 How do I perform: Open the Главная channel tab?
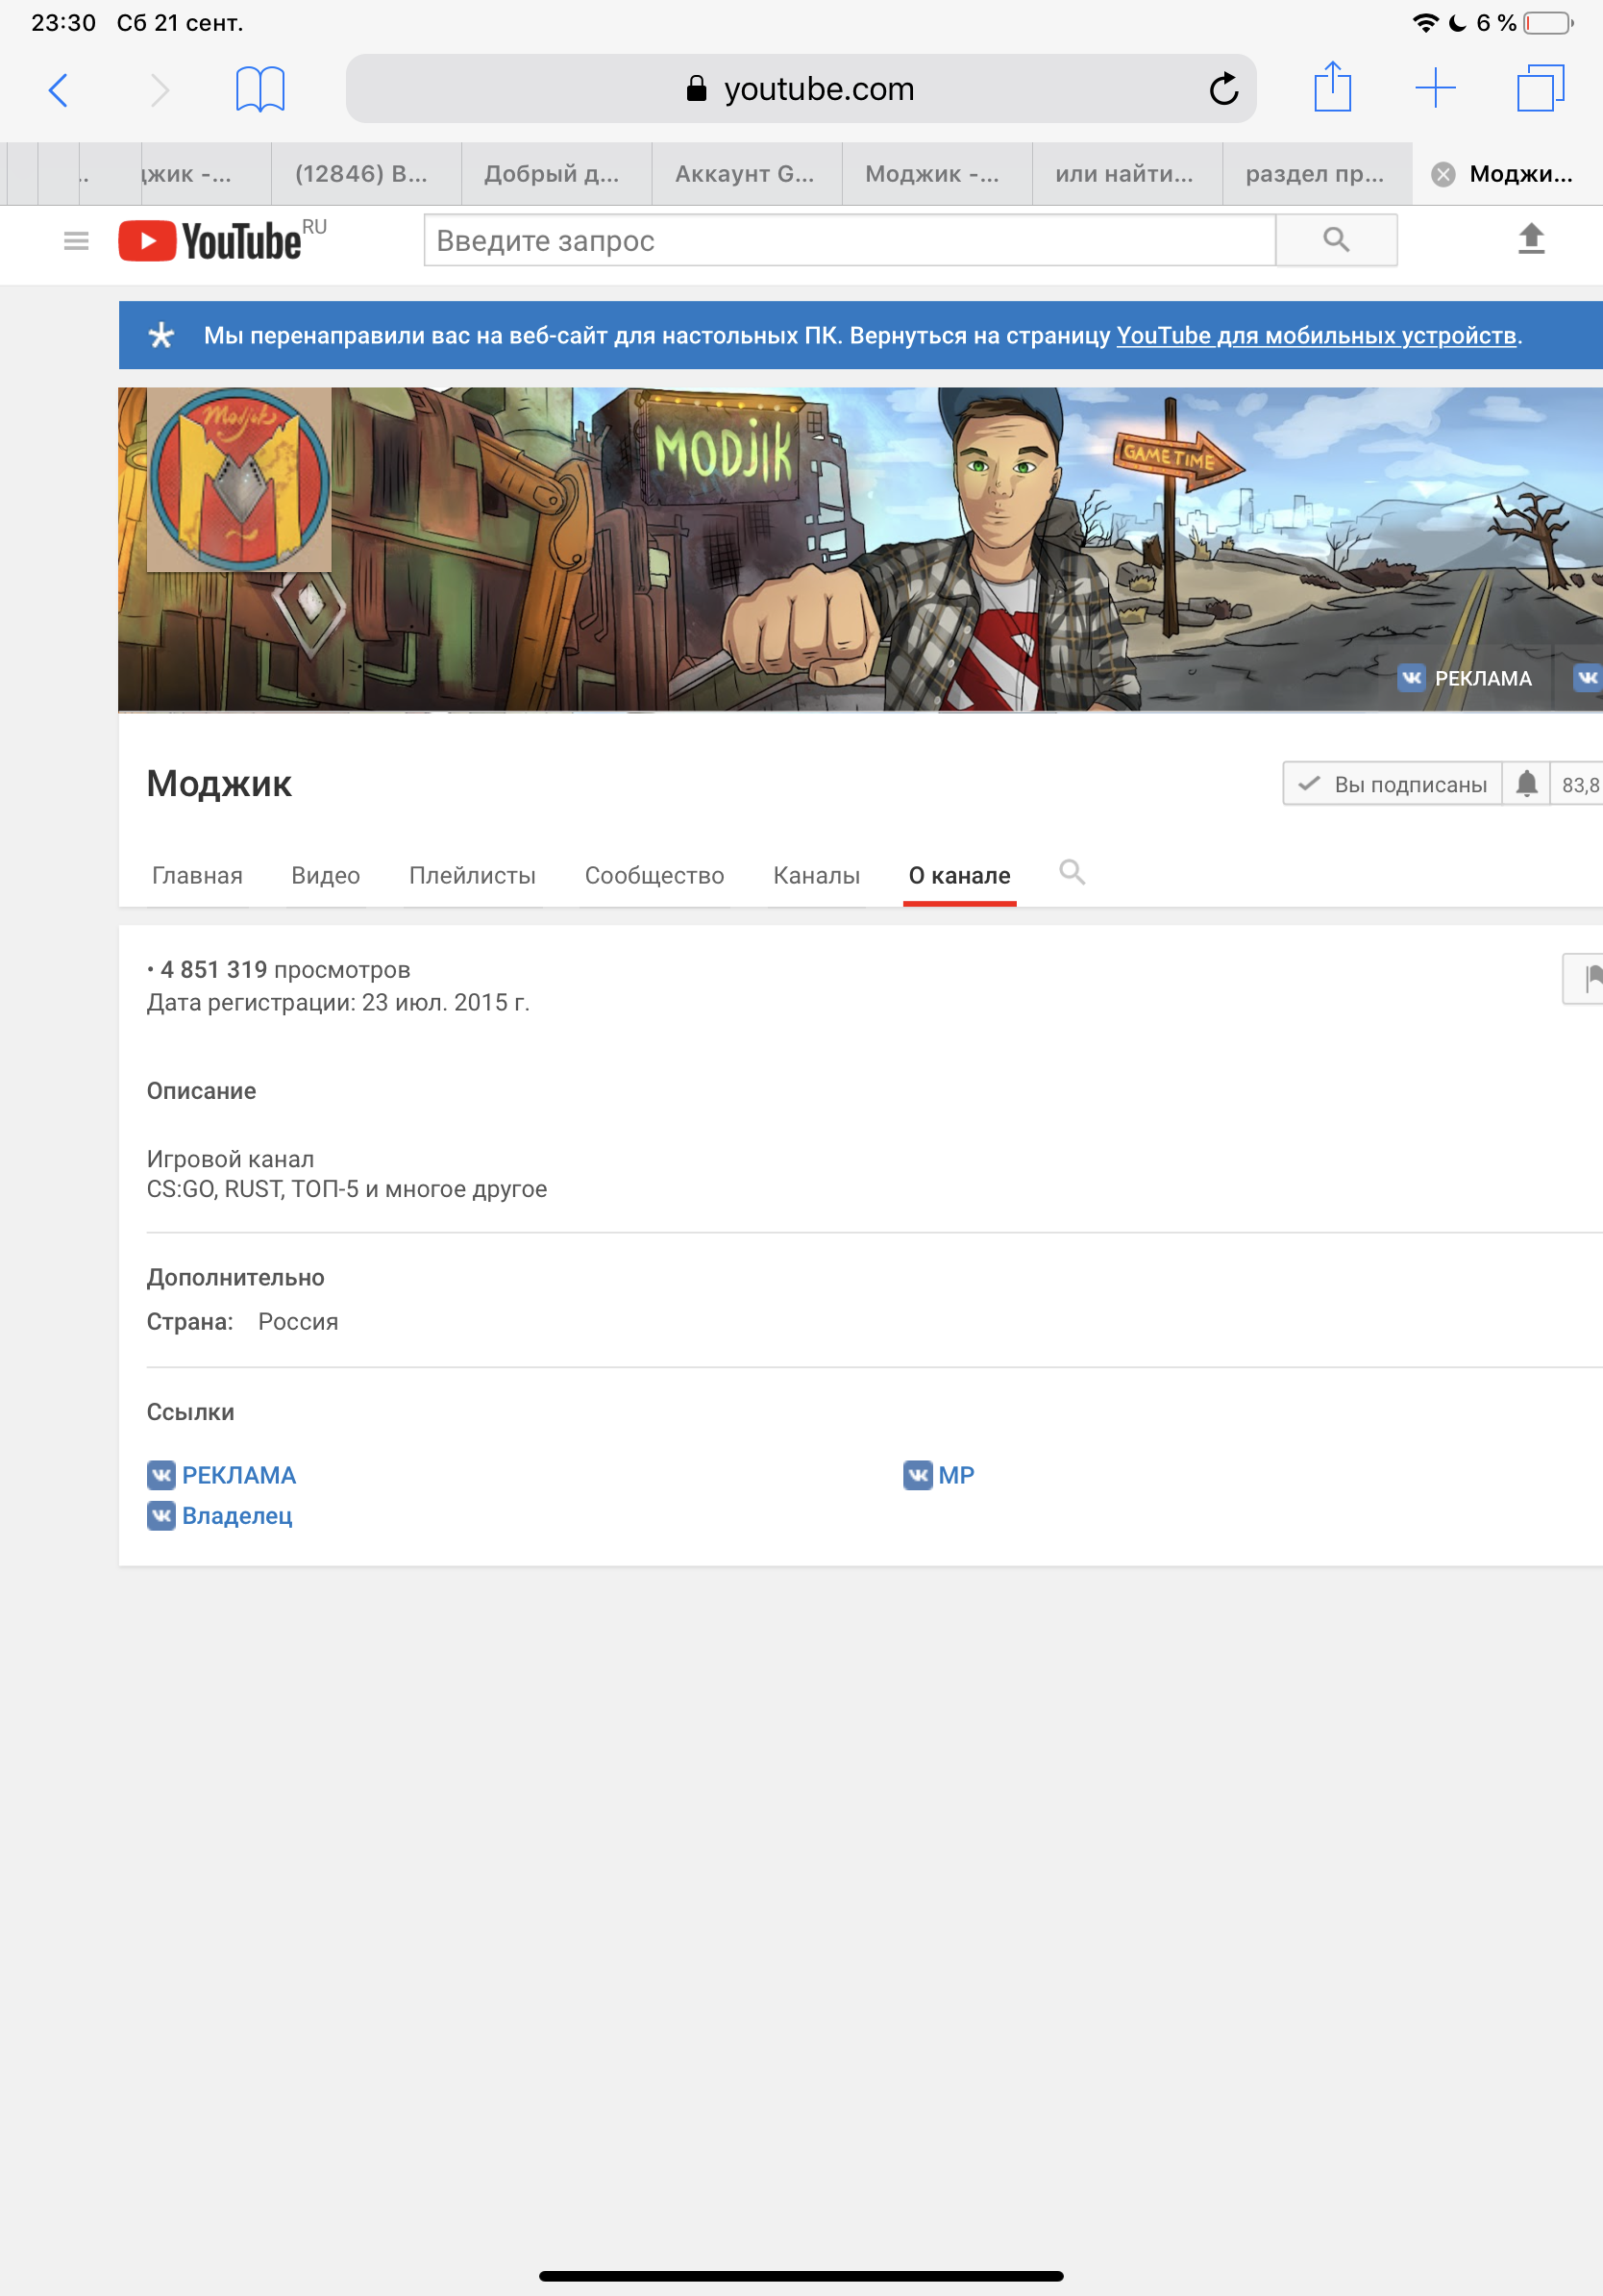coord(197,876)
